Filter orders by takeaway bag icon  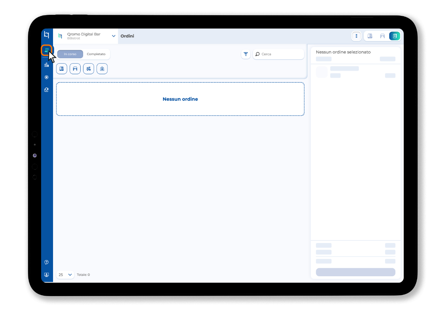102,69
